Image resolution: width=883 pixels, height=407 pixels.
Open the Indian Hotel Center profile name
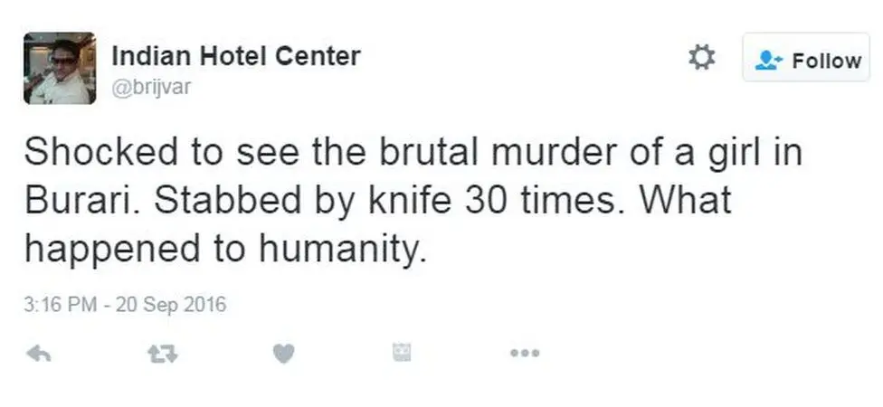(x=235, y=56)
